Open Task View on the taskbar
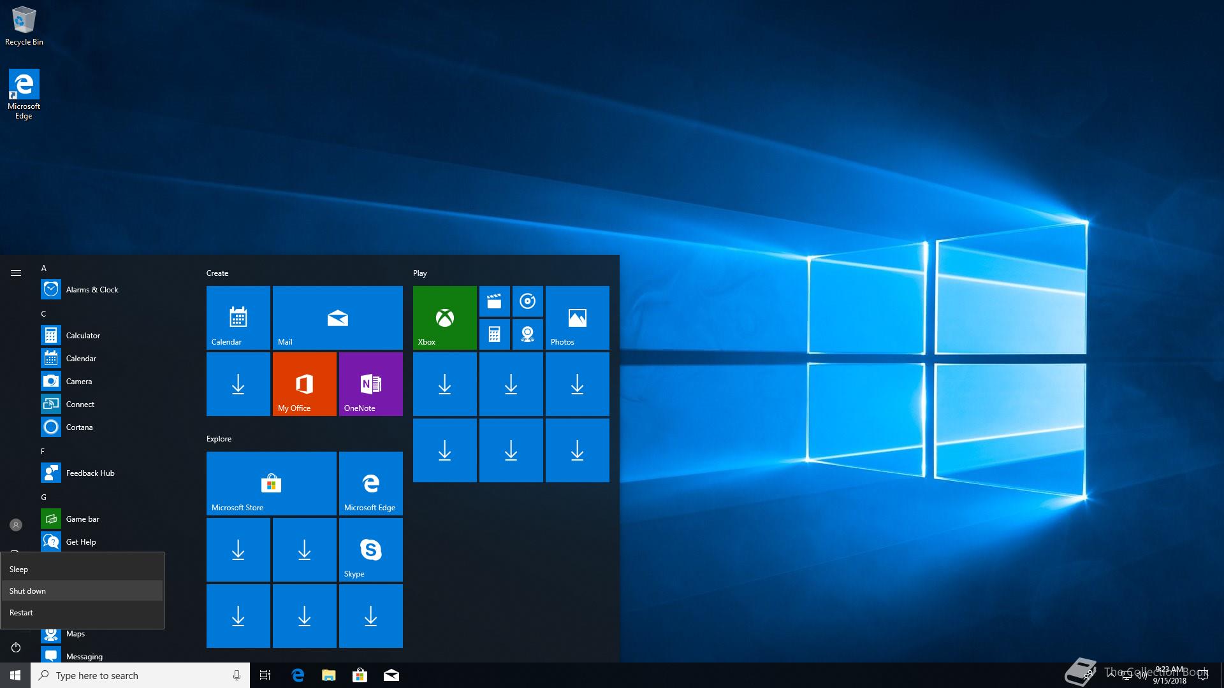This screenshot has height=688, width=1224. tap(265, 675)
